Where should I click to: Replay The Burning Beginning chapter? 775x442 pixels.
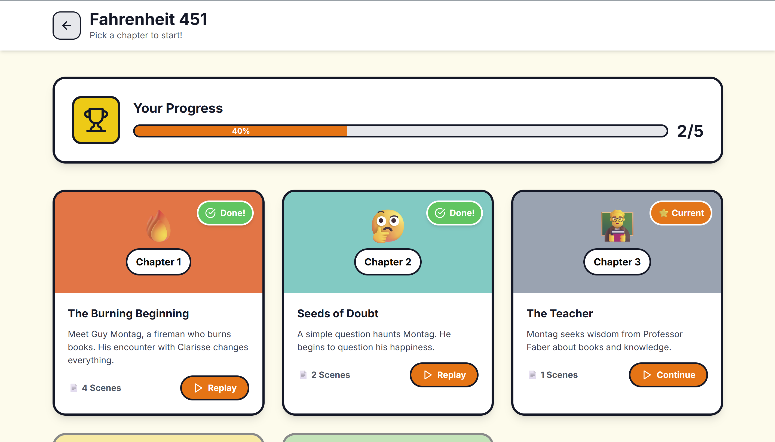215,388
